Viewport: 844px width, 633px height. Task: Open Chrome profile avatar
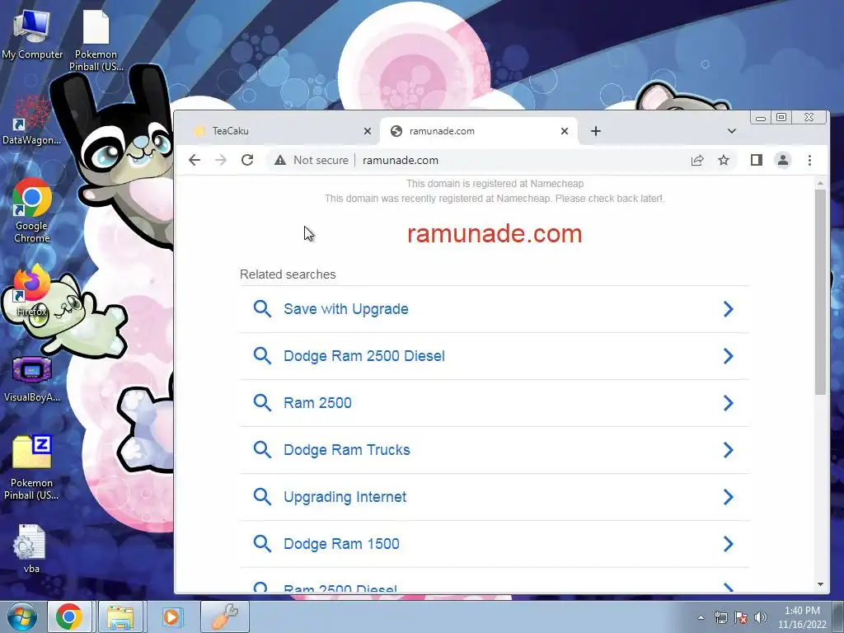783,160
